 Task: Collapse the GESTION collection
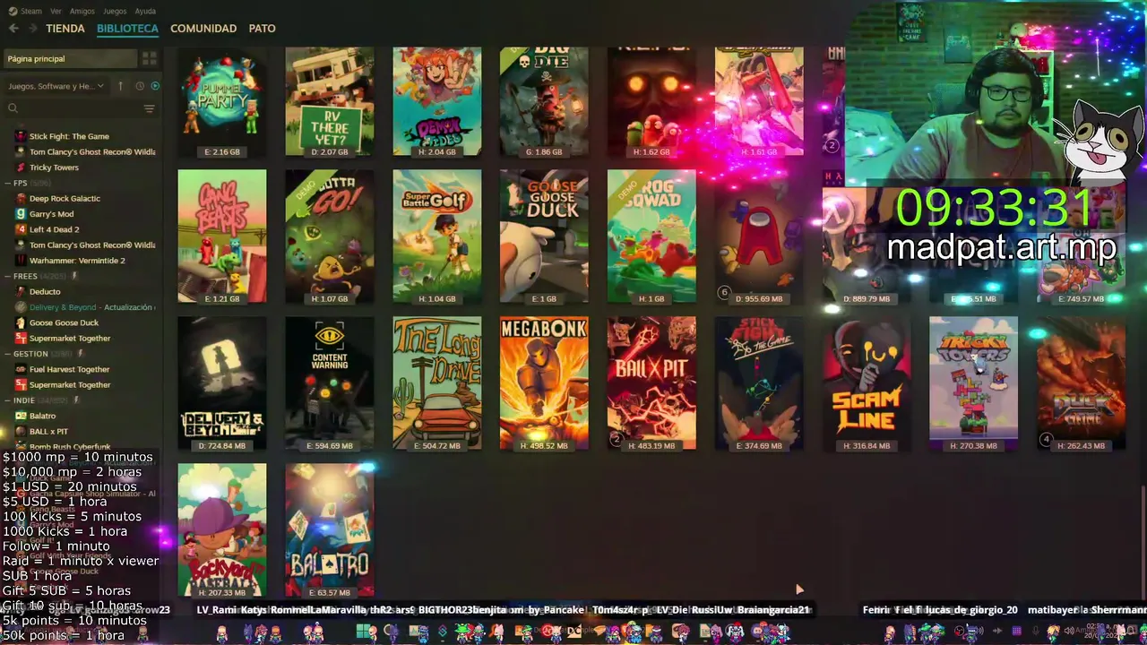7,354
